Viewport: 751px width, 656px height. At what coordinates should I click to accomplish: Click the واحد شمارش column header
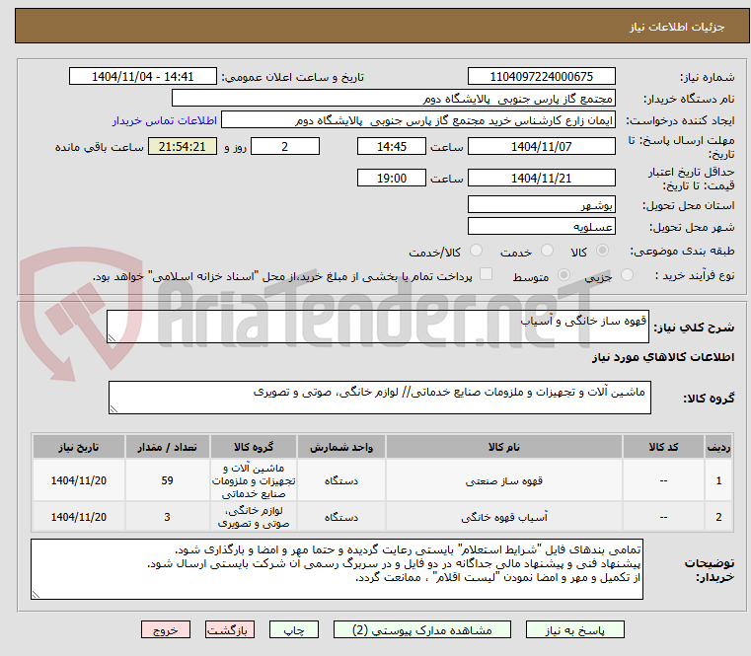pos(341,447)
